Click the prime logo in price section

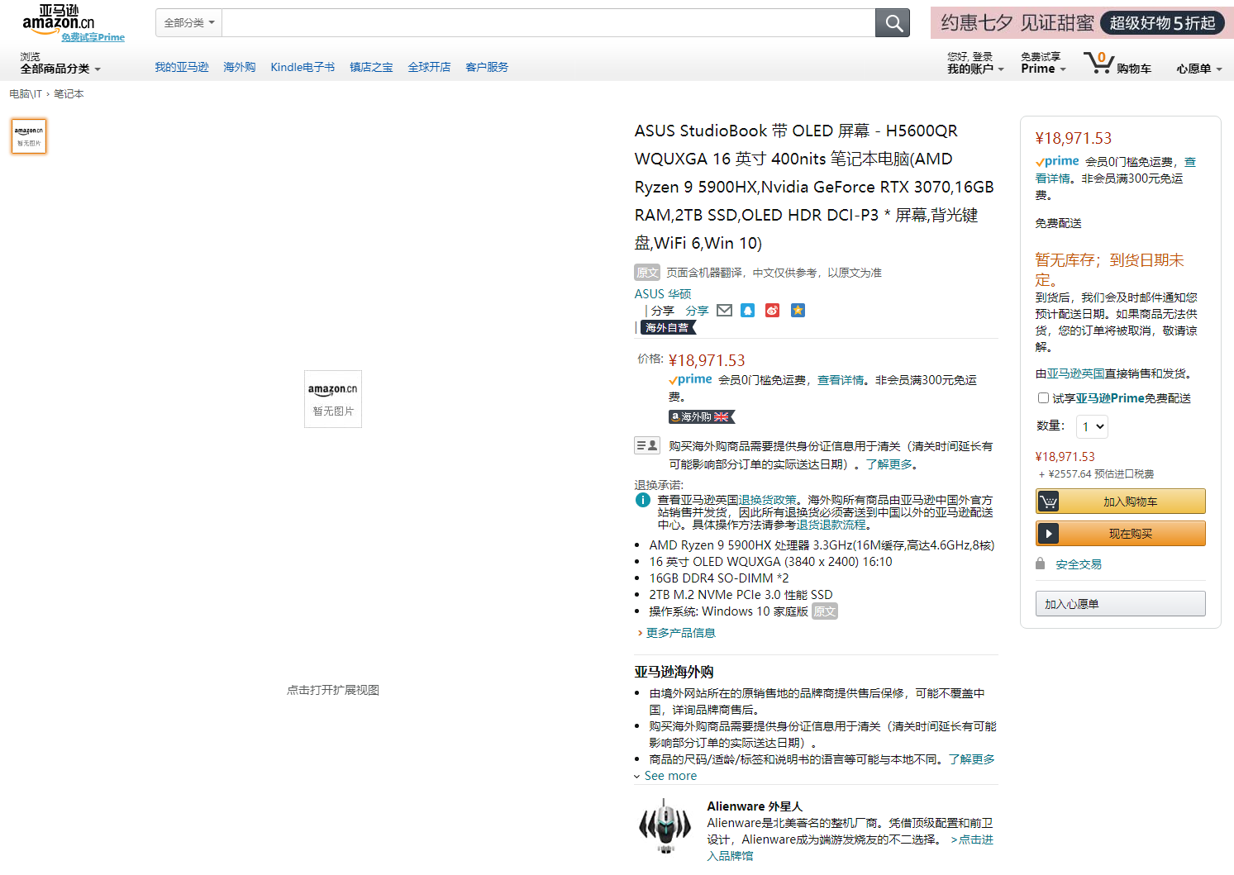coord(690,379)
